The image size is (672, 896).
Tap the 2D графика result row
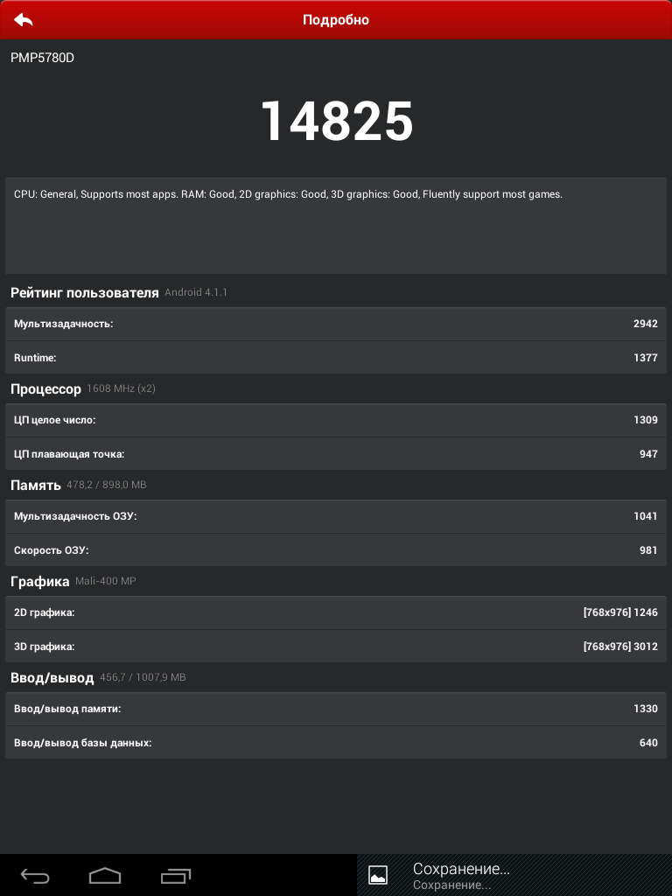tap(336, 612)
